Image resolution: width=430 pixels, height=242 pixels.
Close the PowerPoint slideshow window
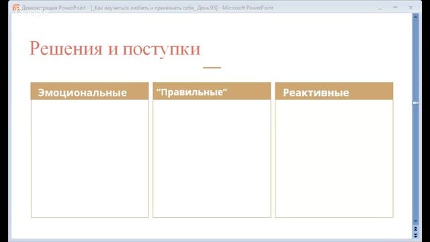(x=411, y=8)
